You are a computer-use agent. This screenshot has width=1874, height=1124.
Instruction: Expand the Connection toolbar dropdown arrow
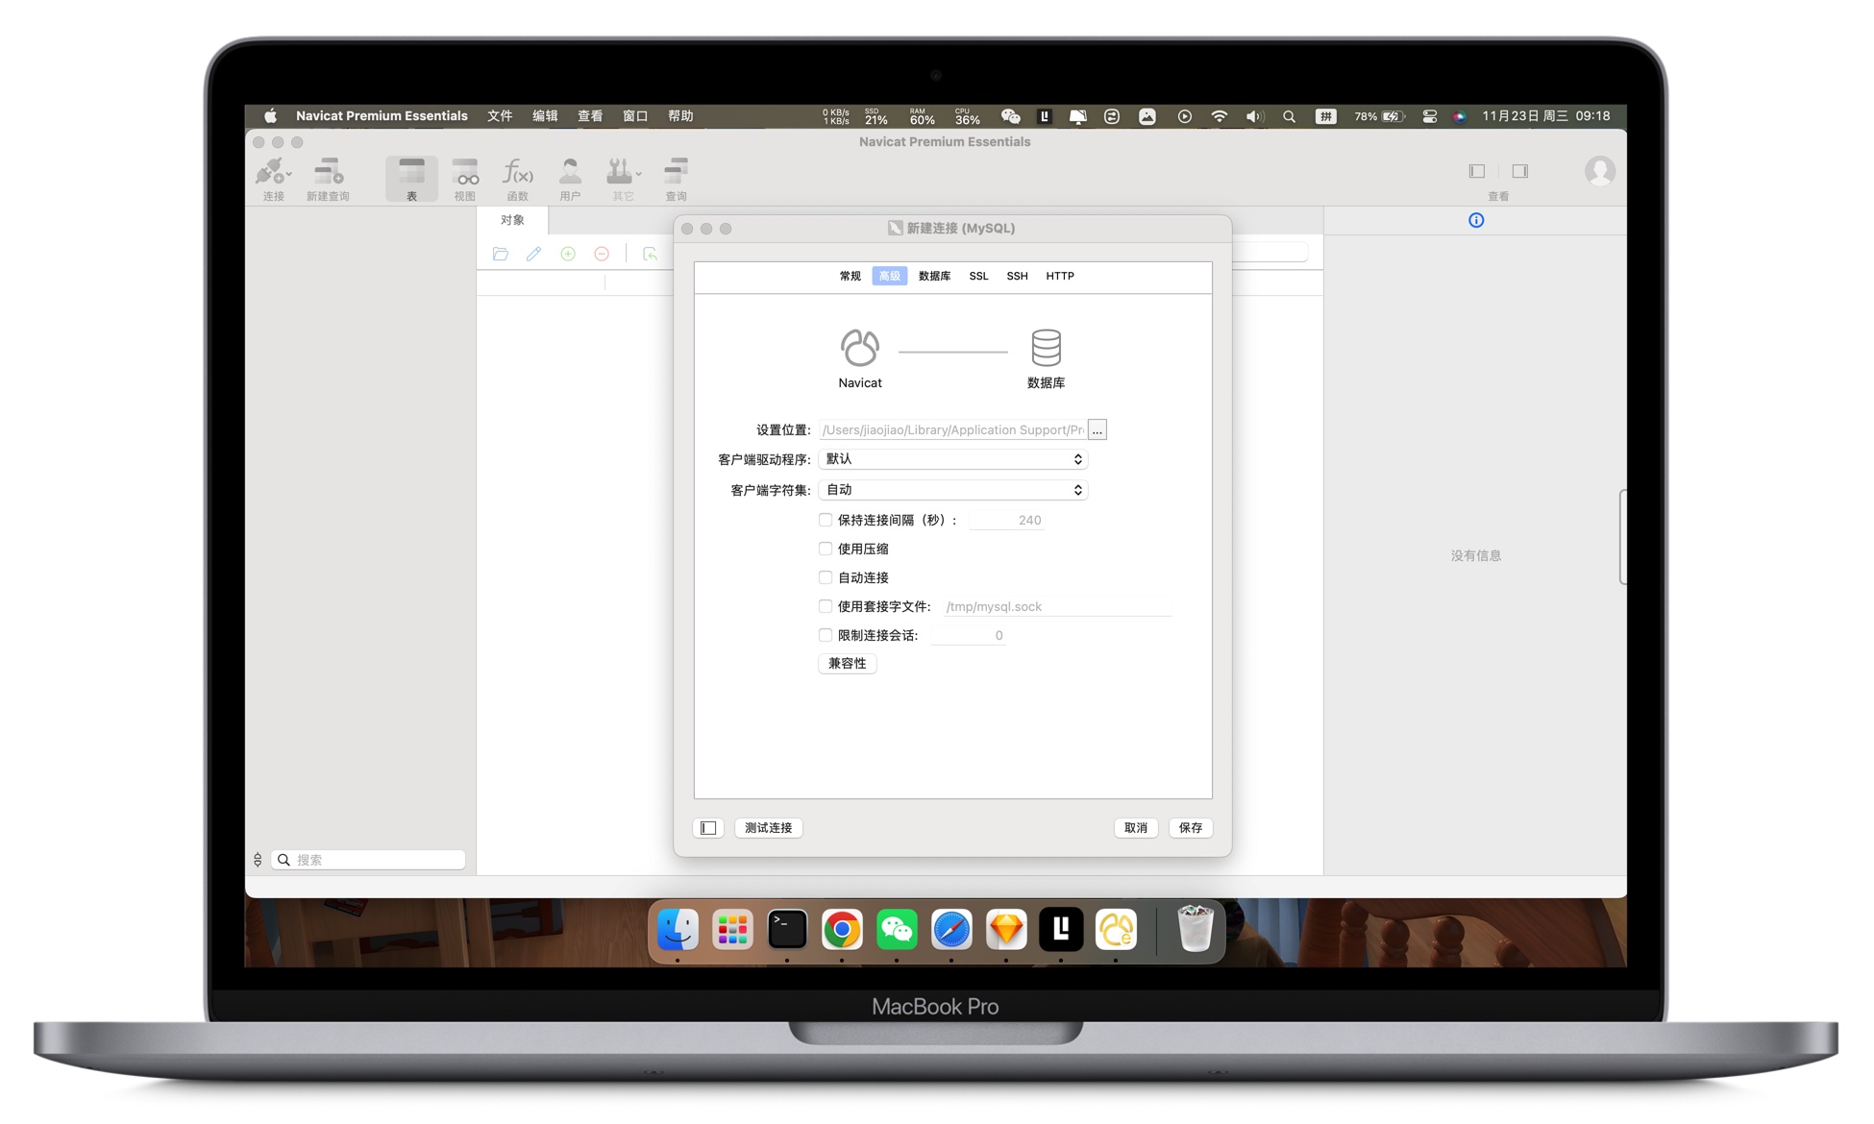click(x=289, y=175)
